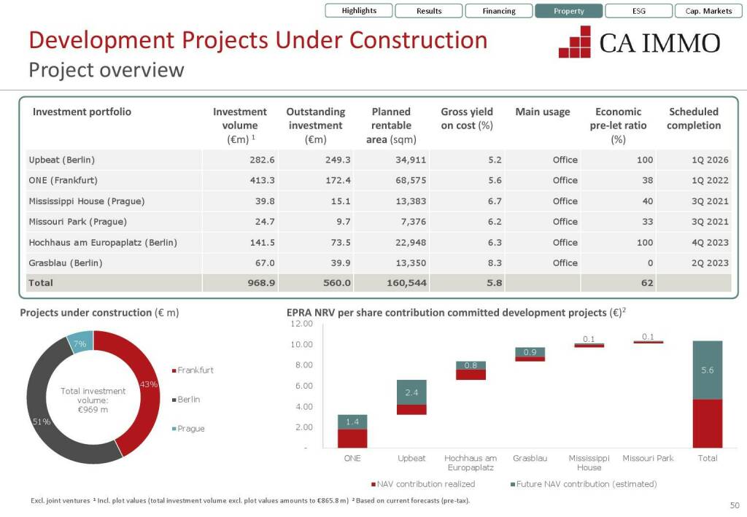Viewport: 747px width, 517px height.
Task: Click the red Frankfurt legend swatch
Action: click(174, 370)
